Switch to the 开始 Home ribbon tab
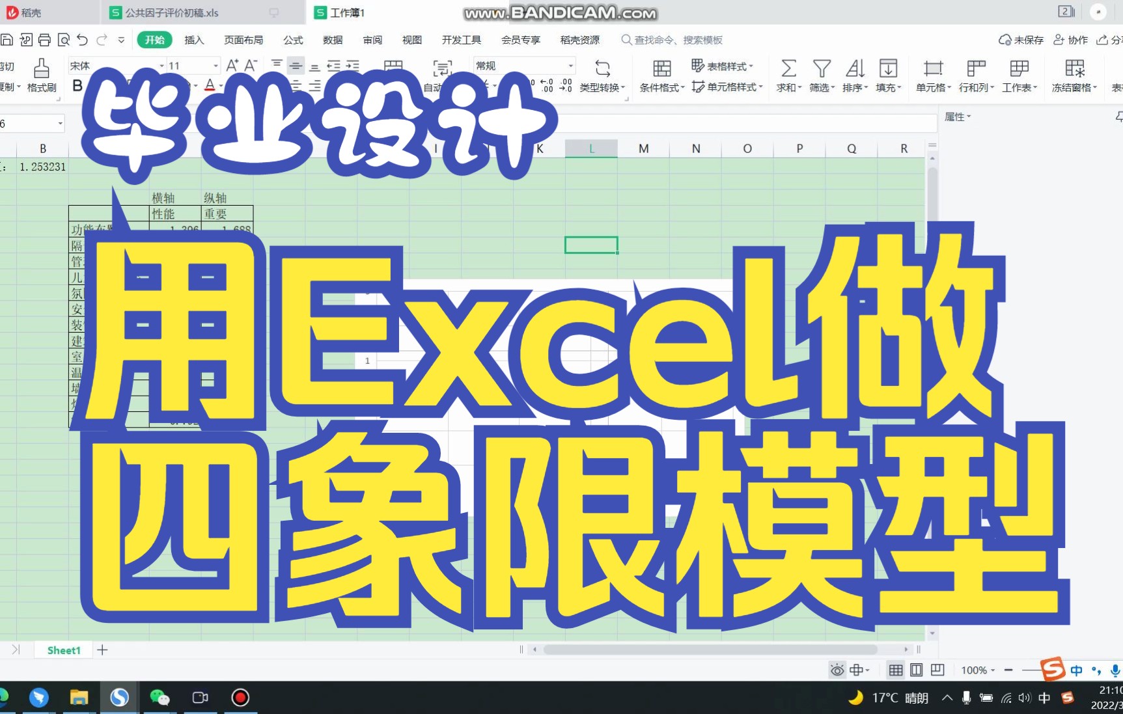Screen dimensions: 1123x714 [154, 40]
